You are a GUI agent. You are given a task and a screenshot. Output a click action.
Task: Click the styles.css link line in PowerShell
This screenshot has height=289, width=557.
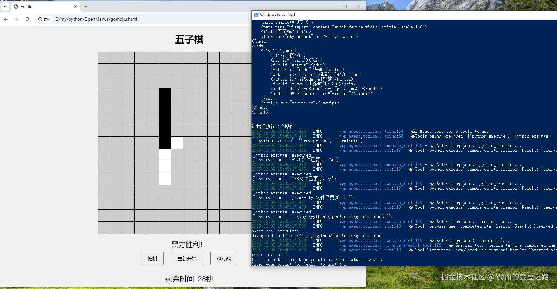tap(310, 36)
